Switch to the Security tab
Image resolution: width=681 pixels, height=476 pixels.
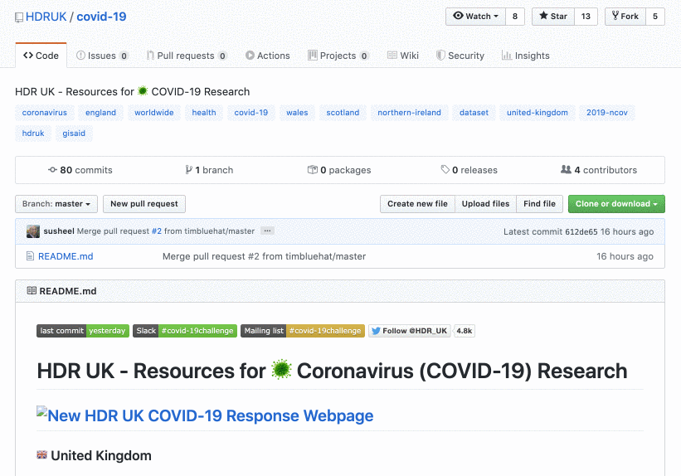[460, 56]
